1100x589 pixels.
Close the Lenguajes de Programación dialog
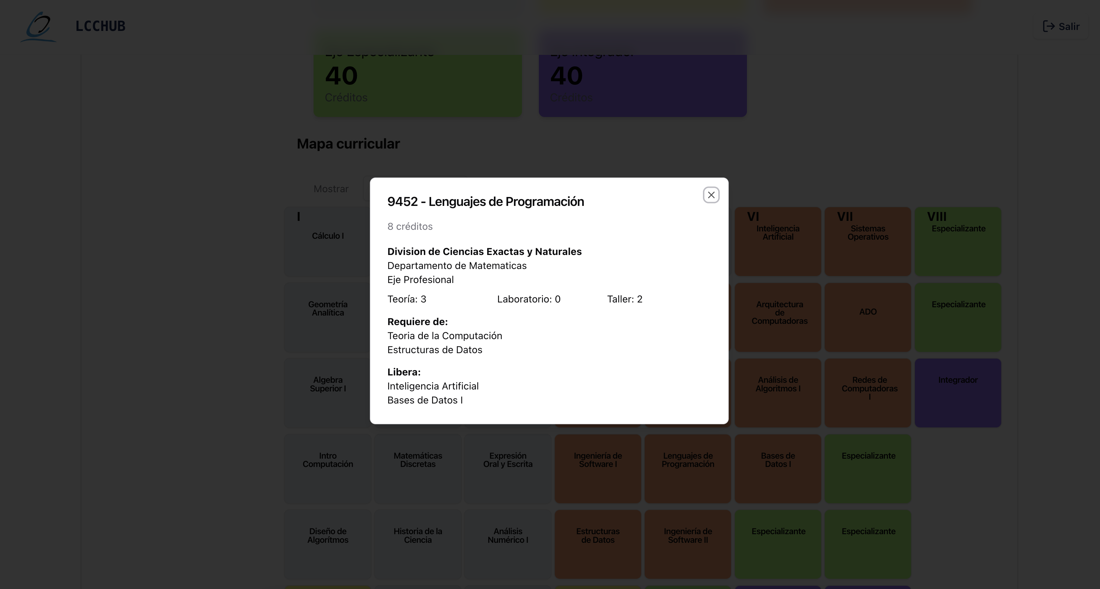tap(711, 195)
